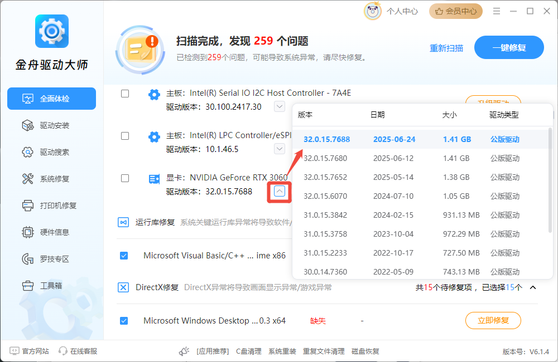This screenshot has width=558, height=362.
Task: Click the 应用推荐 rocket icon
Action: [184, 351]
